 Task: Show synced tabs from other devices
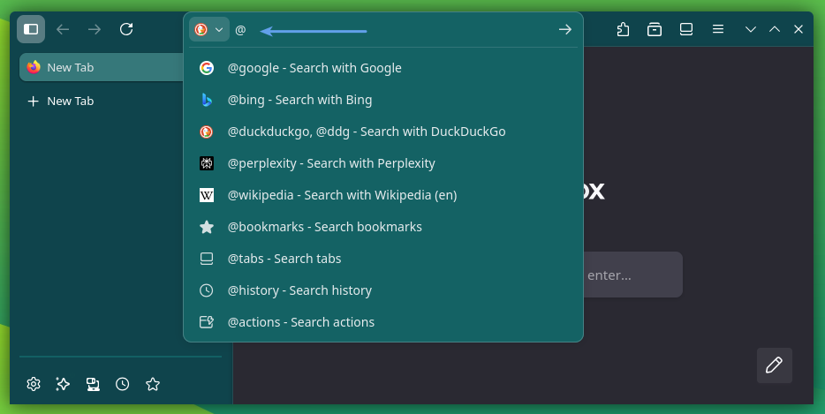[93, 384]
